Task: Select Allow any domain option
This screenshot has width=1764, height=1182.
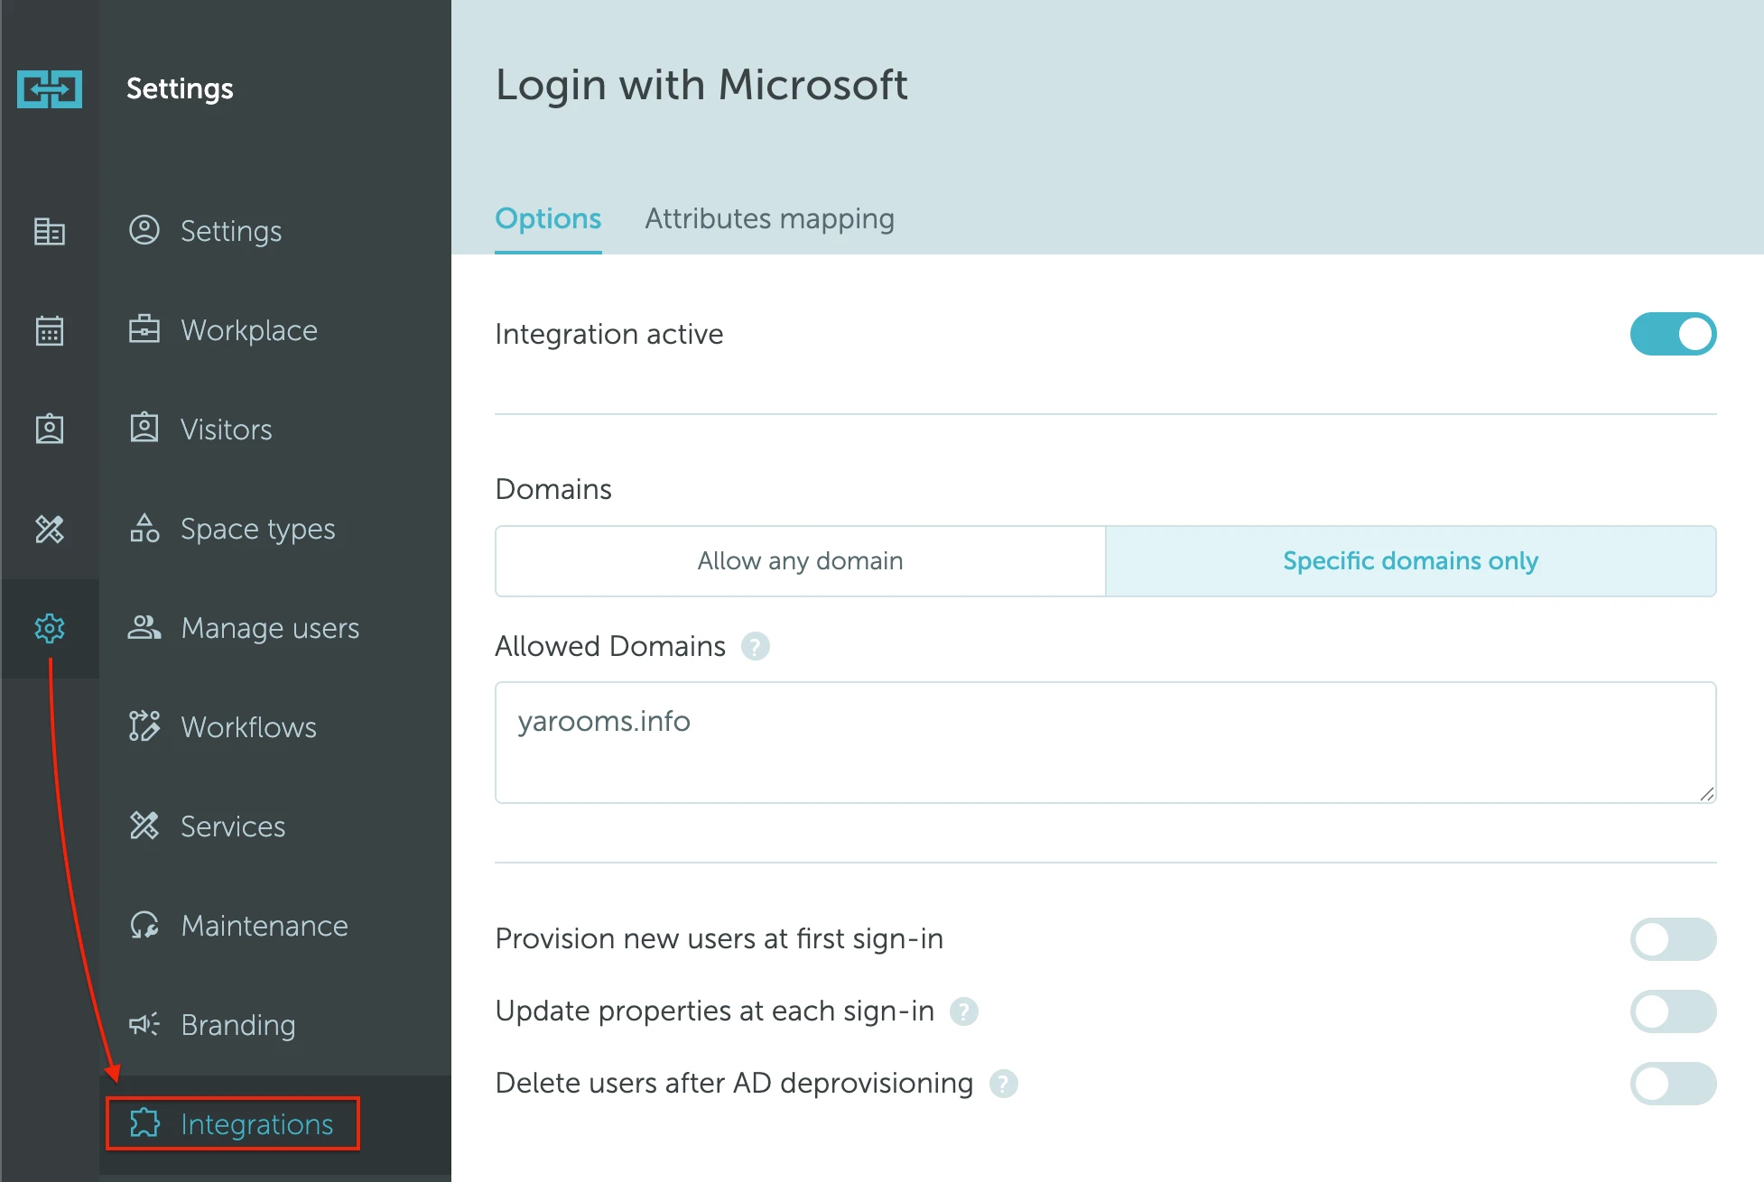Action: click(800, 561)
